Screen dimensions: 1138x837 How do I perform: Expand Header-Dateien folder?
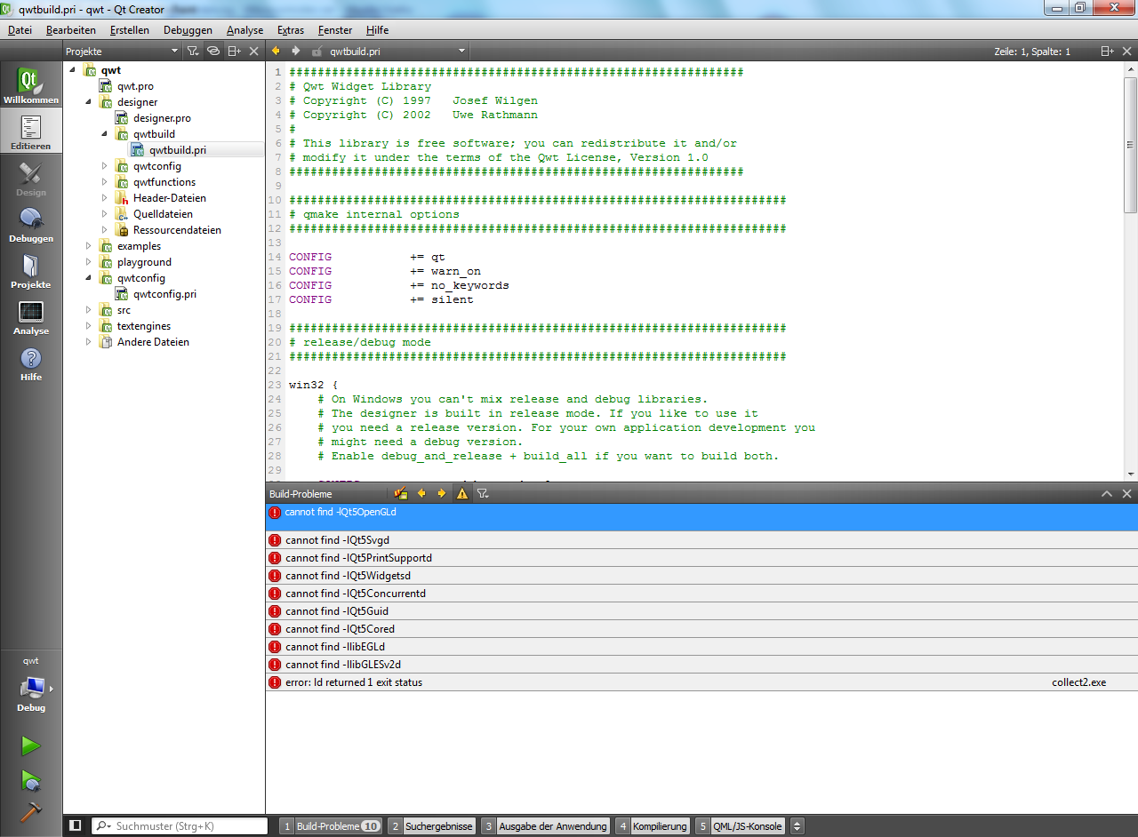(103, 198)
